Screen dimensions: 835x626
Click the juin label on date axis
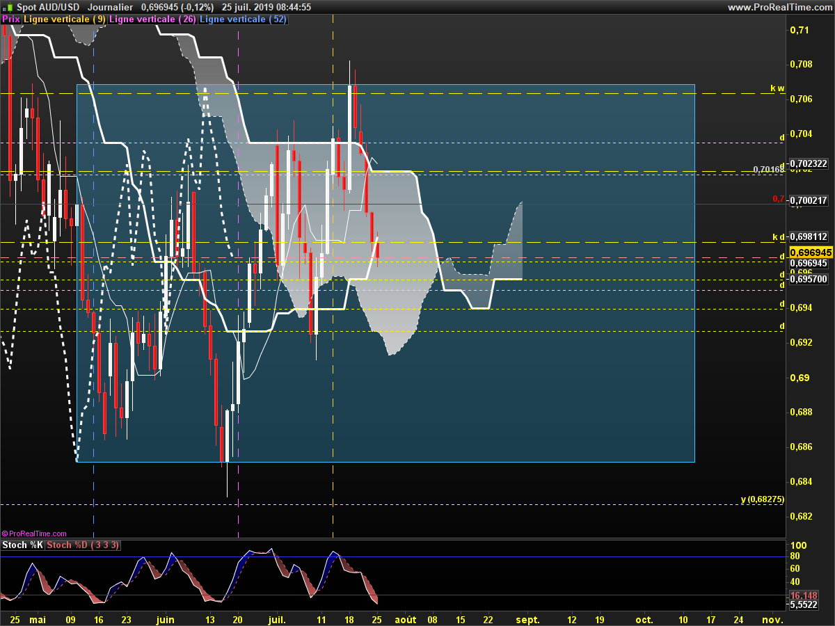pos(166,619)
